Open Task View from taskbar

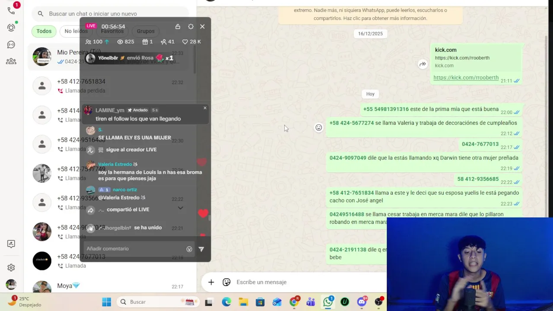[x=209, y=302]
